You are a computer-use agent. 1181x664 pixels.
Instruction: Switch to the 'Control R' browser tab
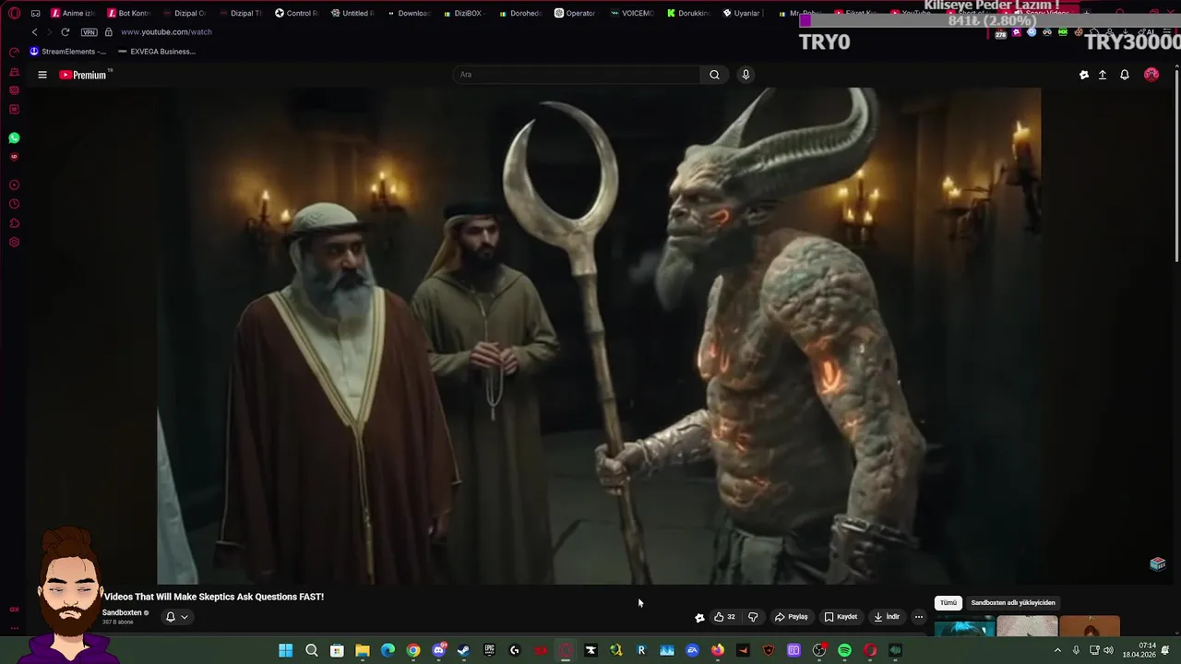tap(297, 13)
